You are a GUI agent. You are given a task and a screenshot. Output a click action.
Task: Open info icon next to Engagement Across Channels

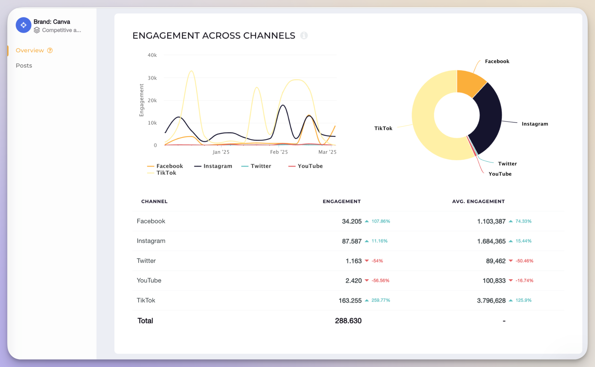click(x=304, y=35)
